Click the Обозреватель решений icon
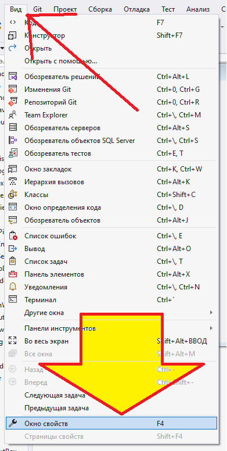227x451 pixels. coord(13,77)
